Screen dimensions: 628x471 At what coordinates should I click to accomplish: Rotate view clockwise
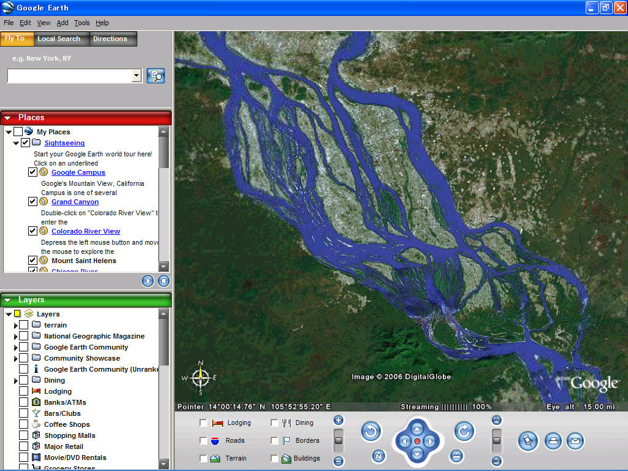[x=464, y=431]
